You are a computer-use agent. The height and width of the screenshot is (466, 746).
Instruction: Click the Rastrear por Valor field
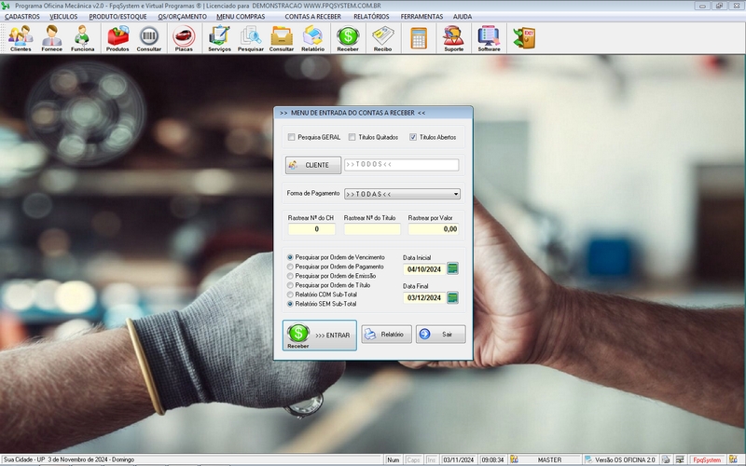pyautogui.click(x=434, y=228)
